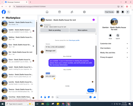Viewport: 133px width, 106px height.
Task: Open Task View on taskbar
Action: [38, 104]
